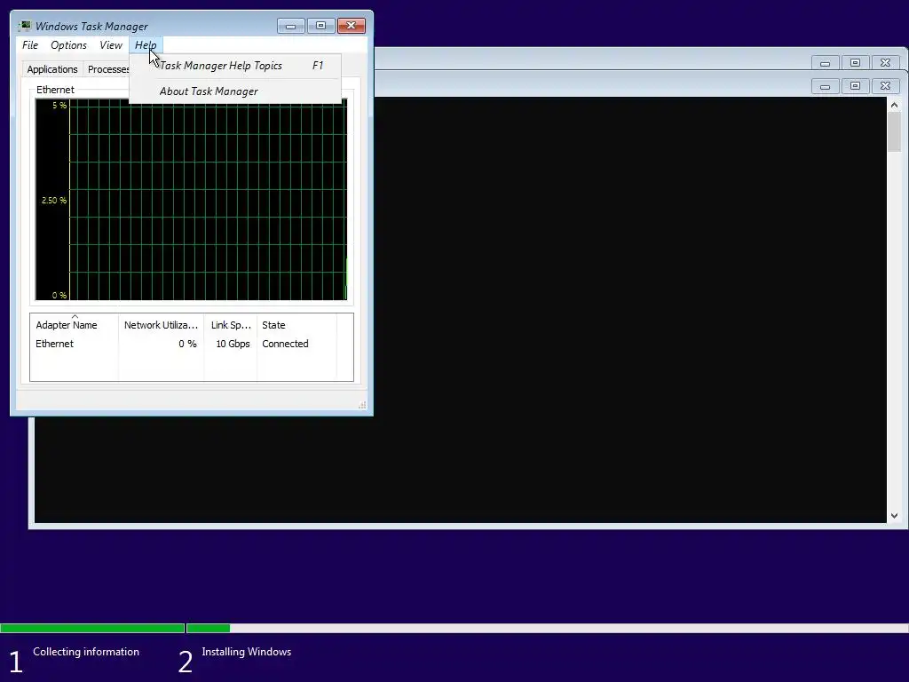Maximize the rear background window
The image size is (909, 682).
tap(855, 63)
